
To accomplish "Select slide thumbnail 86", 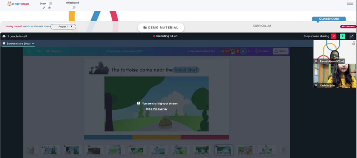I will [x=202, y=150].
